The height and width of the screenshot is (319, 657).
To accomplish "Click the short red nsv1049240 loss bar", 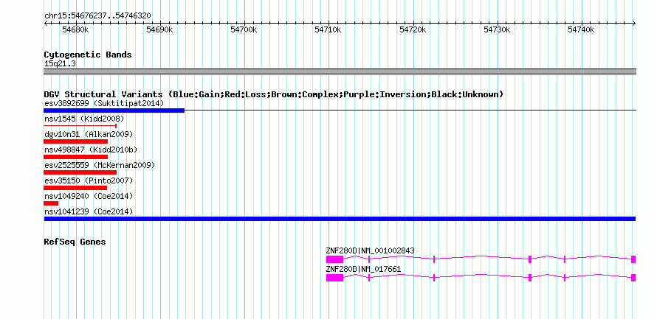I will click(51, 203).
